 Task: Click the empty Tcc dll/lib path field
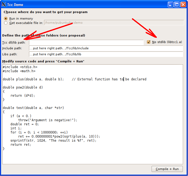click(x=86, y=43)
